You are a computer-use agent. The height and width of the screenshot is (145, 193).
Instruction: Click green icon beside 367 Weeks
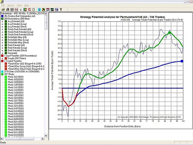click(2, 74)
